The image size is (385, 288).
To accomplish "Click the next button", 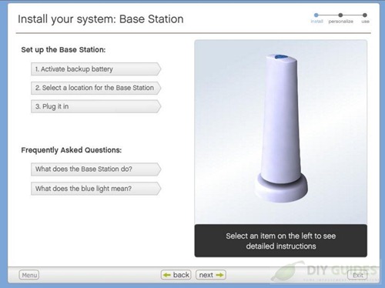I will pyautogui.click(x=211, y=275).
